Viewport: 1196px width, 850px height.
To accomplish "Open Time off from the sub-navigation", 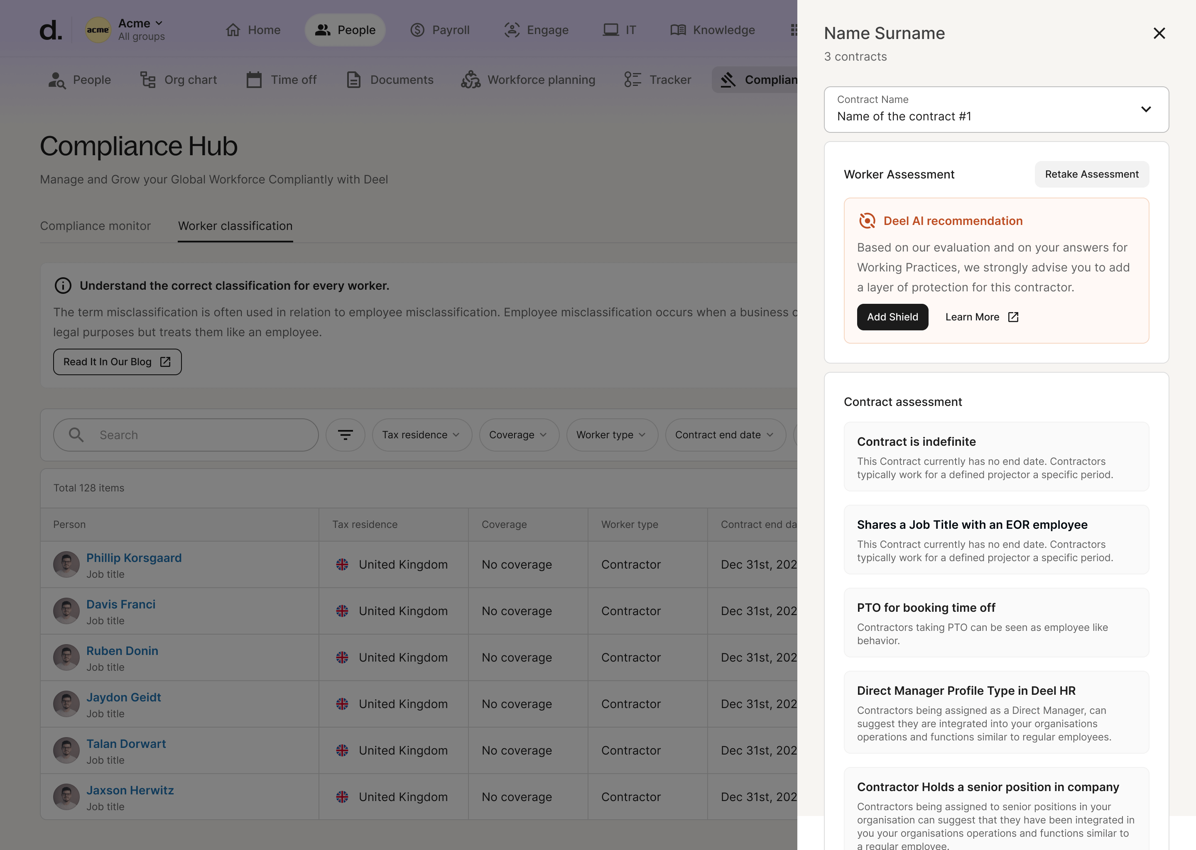I will click(281, 80).
